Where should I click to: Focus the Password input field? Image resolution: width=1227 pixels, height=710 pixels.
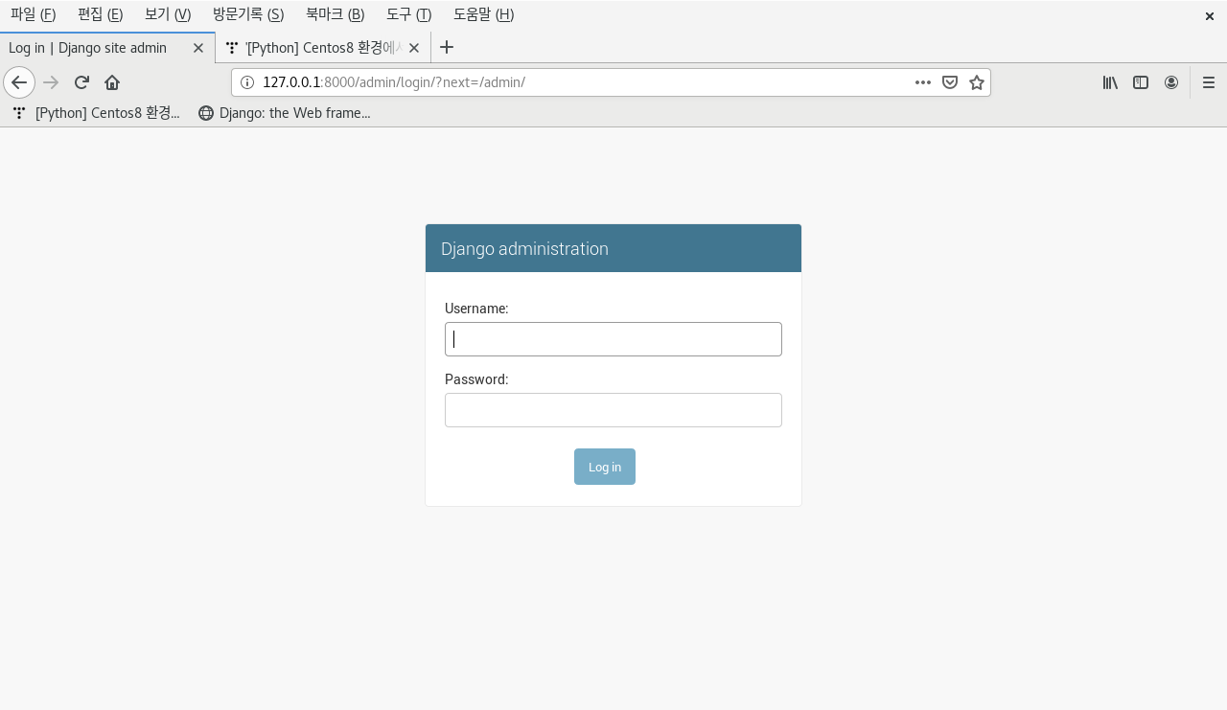613,410
